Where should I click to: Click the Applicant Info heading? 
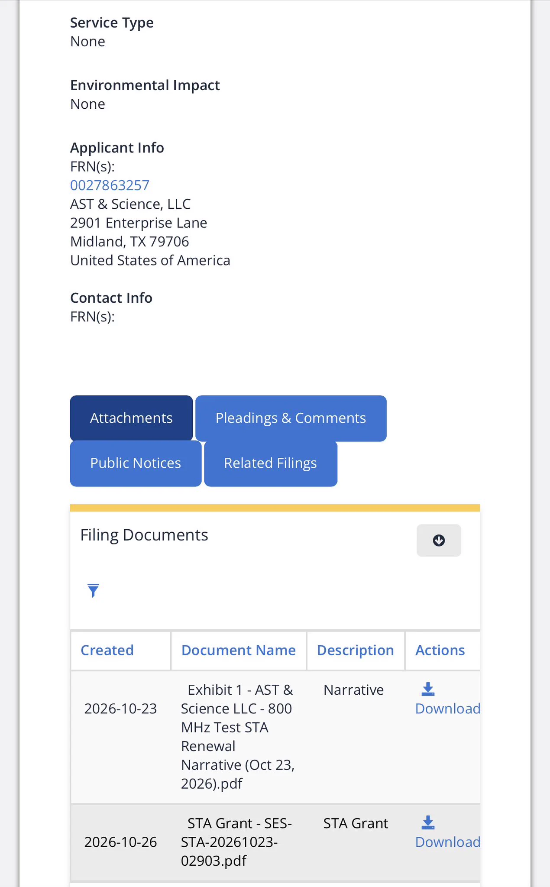(x=117, y=148)
